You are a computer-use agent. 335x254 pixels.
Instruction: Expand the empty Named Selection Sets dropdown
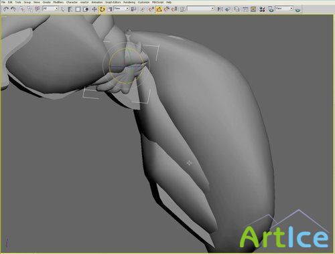click(x=200, y=9)
